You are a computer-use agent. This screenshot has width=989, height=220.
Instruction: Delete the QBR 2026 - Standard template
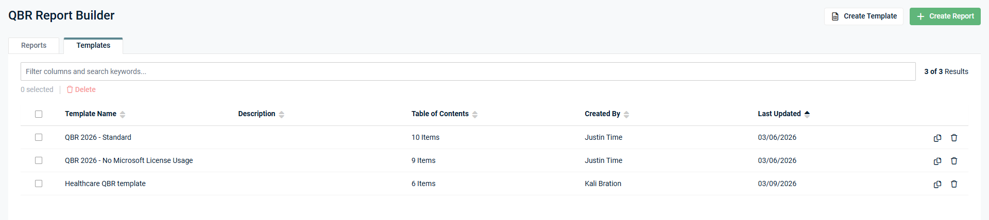(953, 138)
